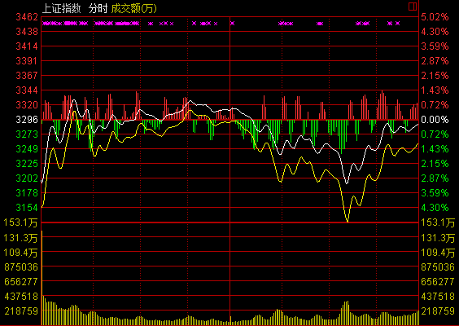Click the green 3202 price label
Image resolution: width=459 pixels, height=326 pixels.
click(x=27, y=178)
